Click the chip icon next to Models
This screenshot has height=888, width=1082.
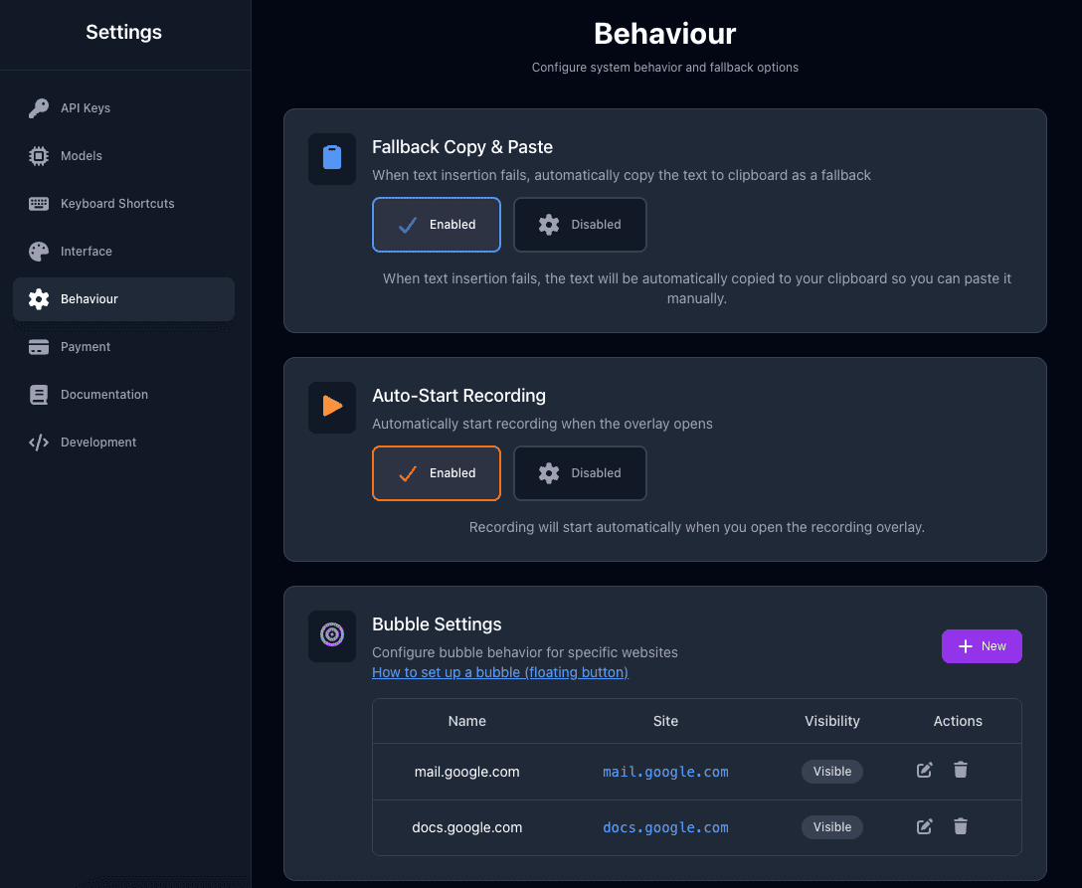pyautogui.click(x=39, y=156)
